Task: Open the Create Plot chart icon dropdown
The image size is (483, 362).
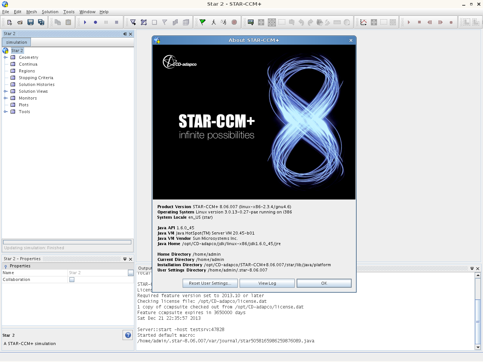Action: click(363, 22)
